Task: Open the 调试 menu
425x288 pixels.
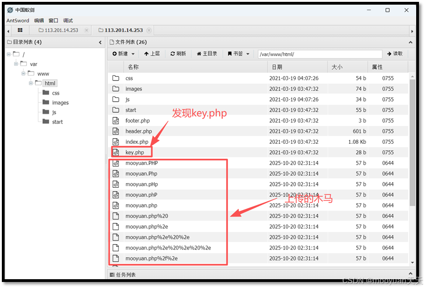Action: (x=68, y=20)
